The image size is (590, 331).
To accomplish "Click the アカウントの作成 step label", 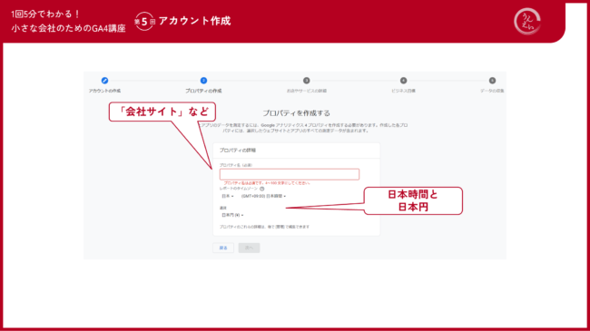I will pos(104,91).
